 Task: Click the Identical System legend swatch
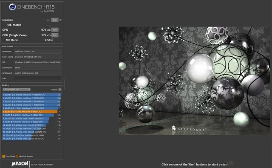[x=17, y=156]
